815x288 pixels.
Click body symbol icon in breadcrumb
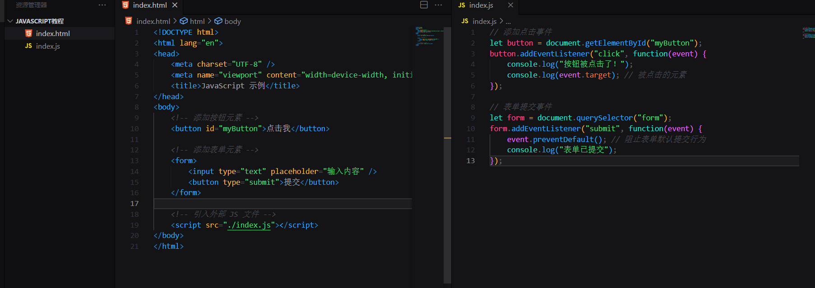[218, 21]
